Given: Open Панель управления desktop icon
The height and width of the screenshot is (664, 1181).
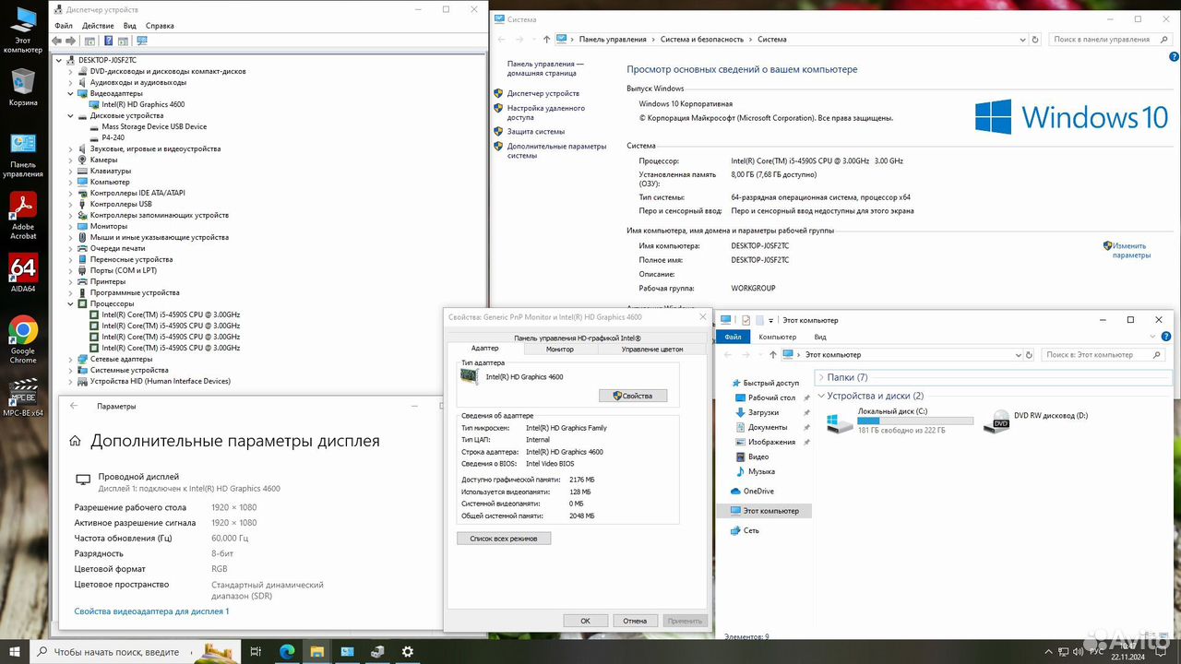Looking at the screenshot, I should [23, 155].
